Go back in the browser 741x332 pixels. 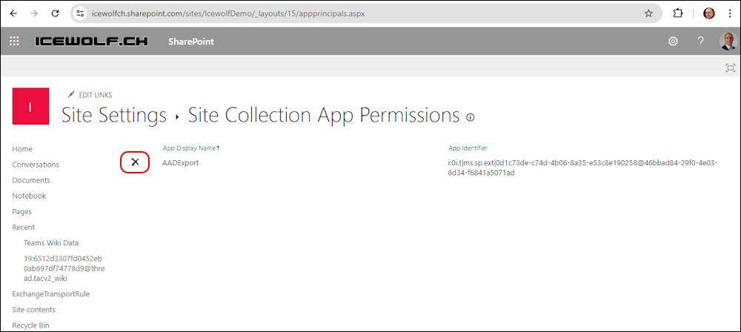[13, 14]
